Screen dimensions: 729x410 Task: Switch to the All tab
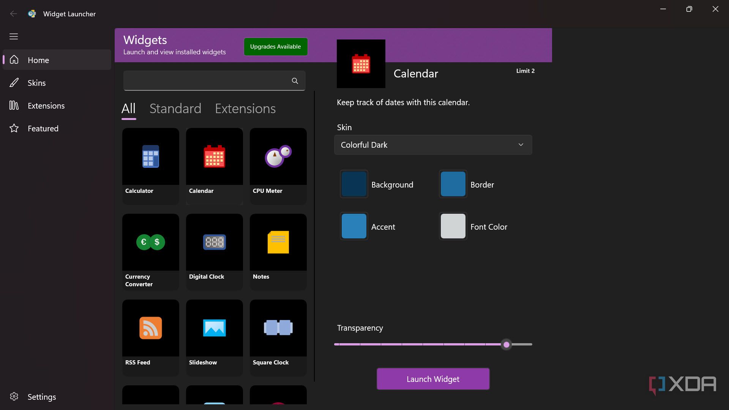(128, 109)
